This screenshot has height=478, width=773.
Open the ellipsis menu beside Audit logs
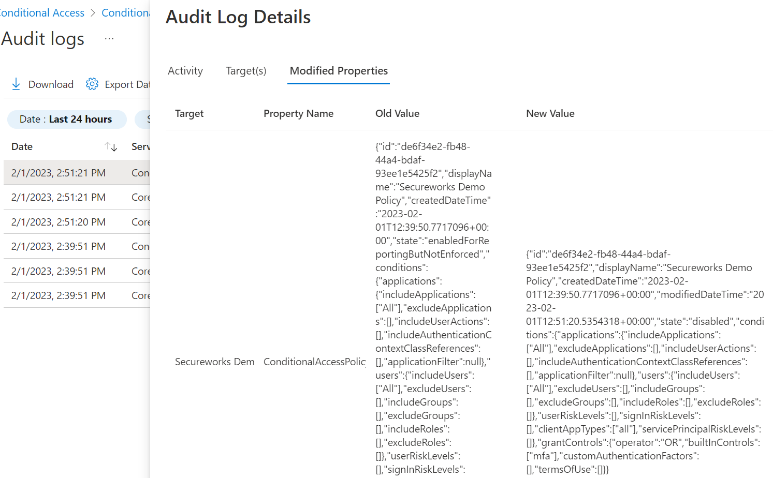coord(109,39)
